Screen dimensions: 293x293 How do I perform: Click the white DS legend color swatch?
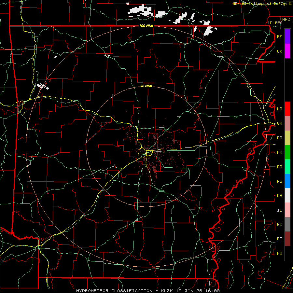287,195
